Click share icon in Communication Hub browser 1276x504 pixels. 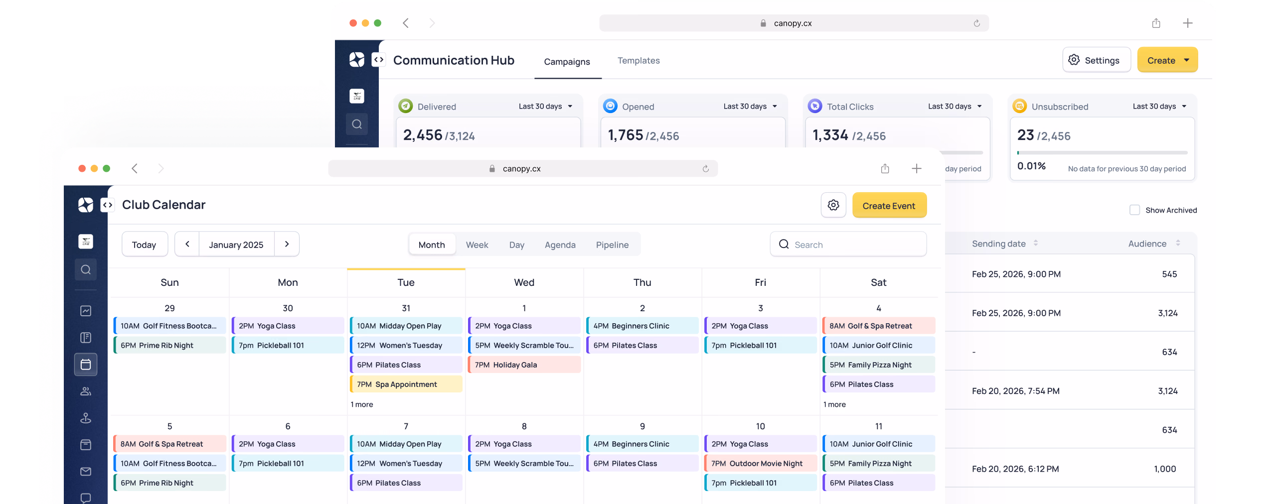tap(1156, 23)
